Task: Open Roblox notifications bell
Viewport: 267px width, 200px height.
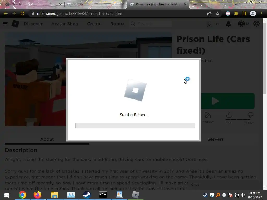Action: click(228, 24)
